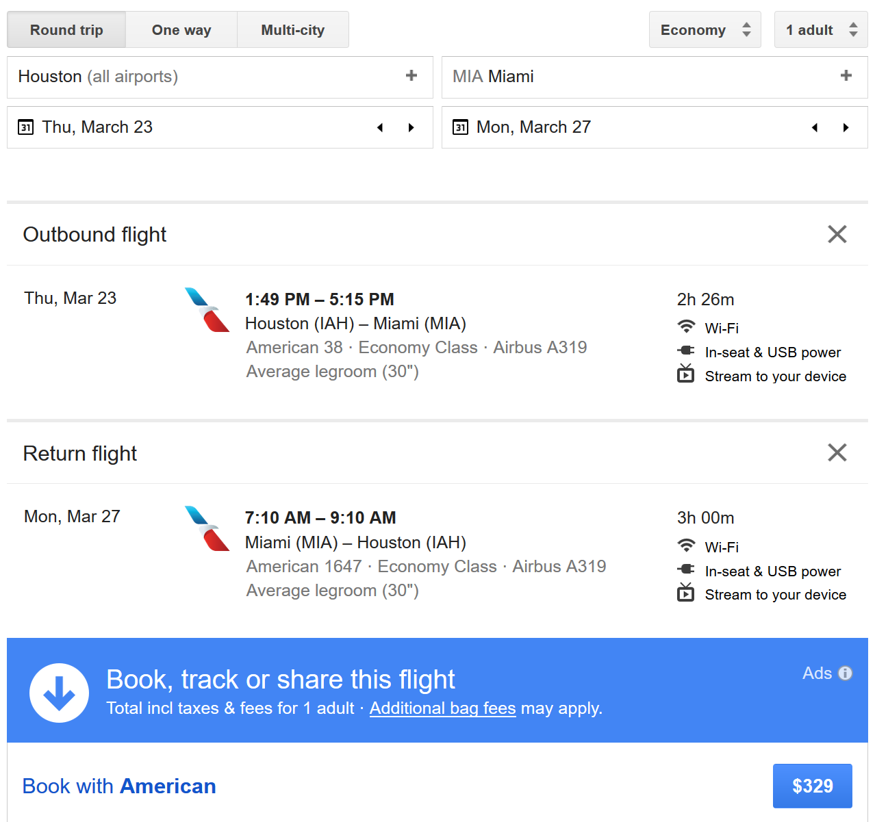The image size is (875, 822).
Task: Remove the outbound flight selection
Action: pos(837,234)
